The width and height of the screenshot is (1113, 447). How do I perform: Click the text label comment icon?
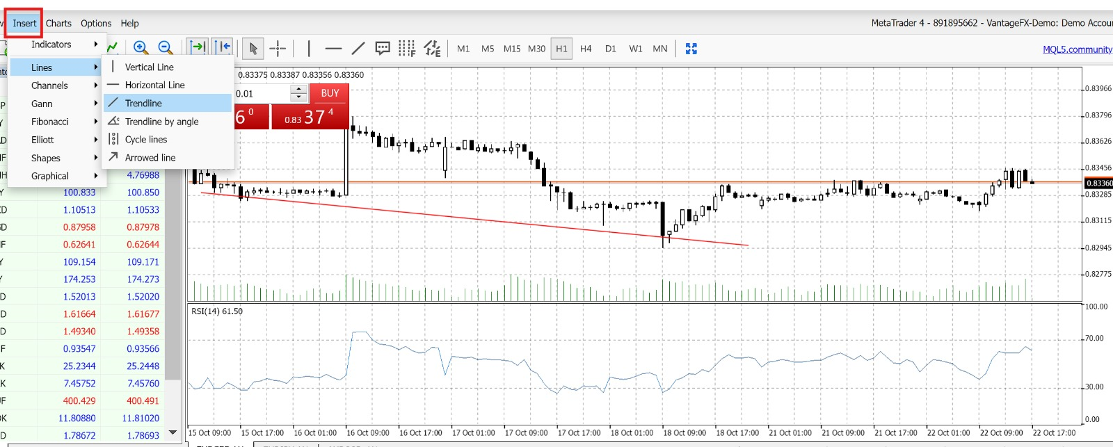point(383,49)
